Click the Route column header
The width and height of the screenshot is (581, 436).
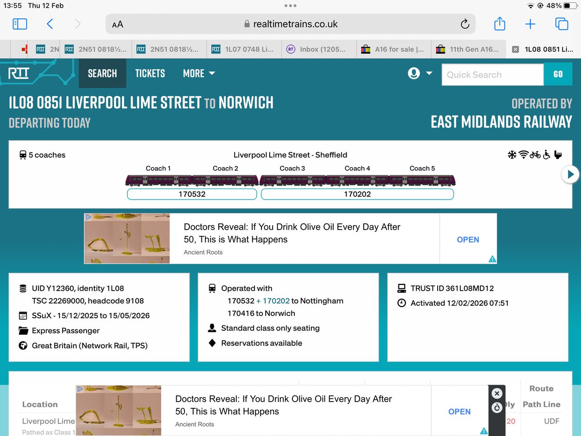coord(541,389)
